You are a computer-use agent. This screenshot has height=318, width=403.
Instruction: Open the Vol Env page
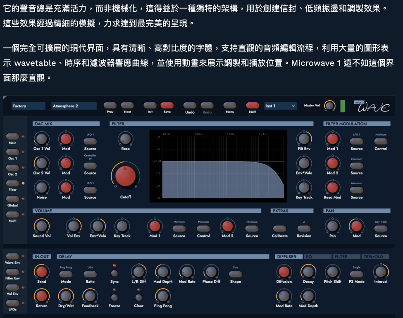[12, 287]
